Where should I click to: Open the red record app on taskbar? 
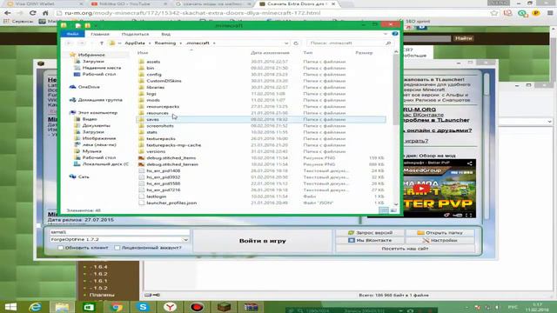point(198,307)
